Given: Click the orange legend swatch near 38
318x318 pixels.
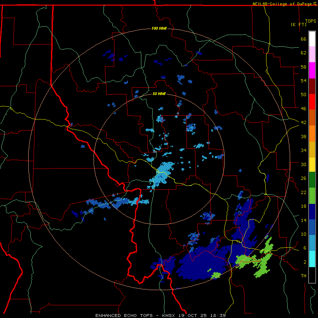Looking at the screenshot, I should (312, 134).
